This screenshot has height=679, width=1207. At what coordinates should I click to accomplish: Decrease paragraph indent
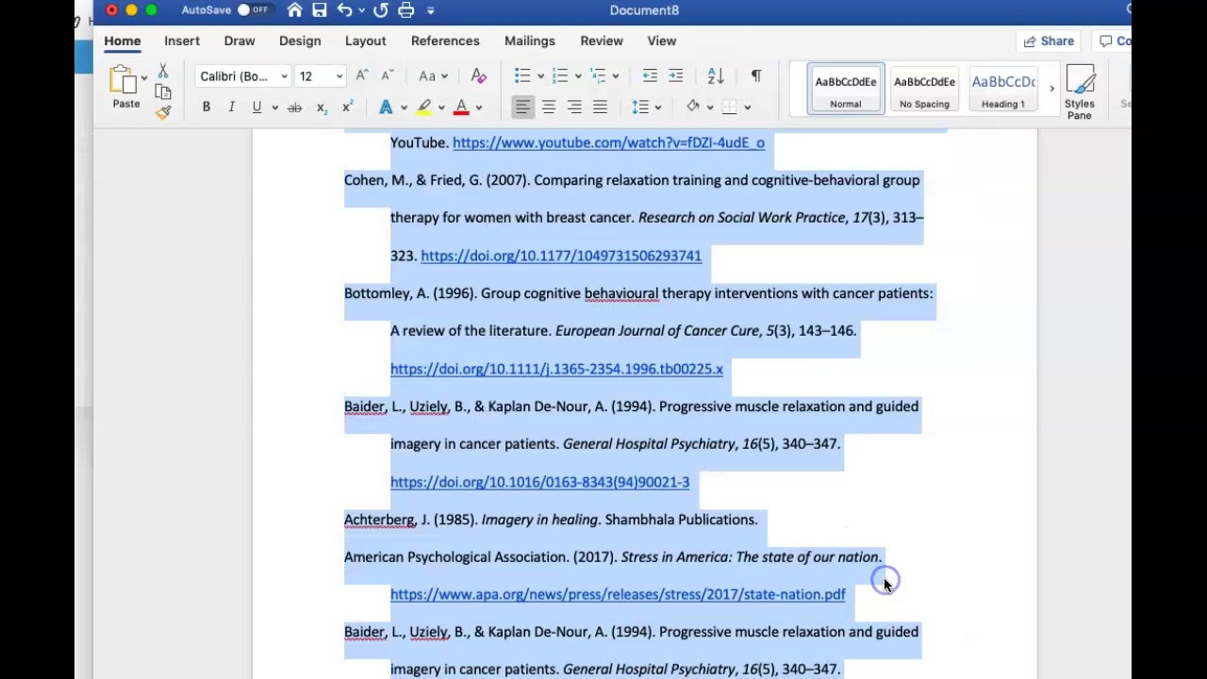click(650, 76)
